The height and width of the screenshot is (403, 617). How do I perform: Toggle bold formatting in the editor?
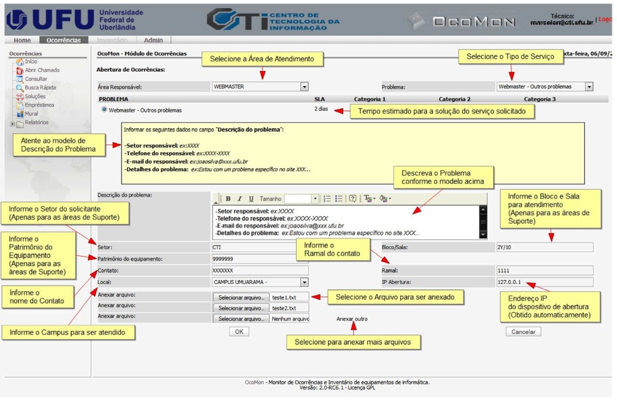(228, 199)
